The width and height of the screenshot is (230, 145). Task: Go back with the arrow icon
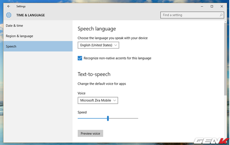(9, 6)
